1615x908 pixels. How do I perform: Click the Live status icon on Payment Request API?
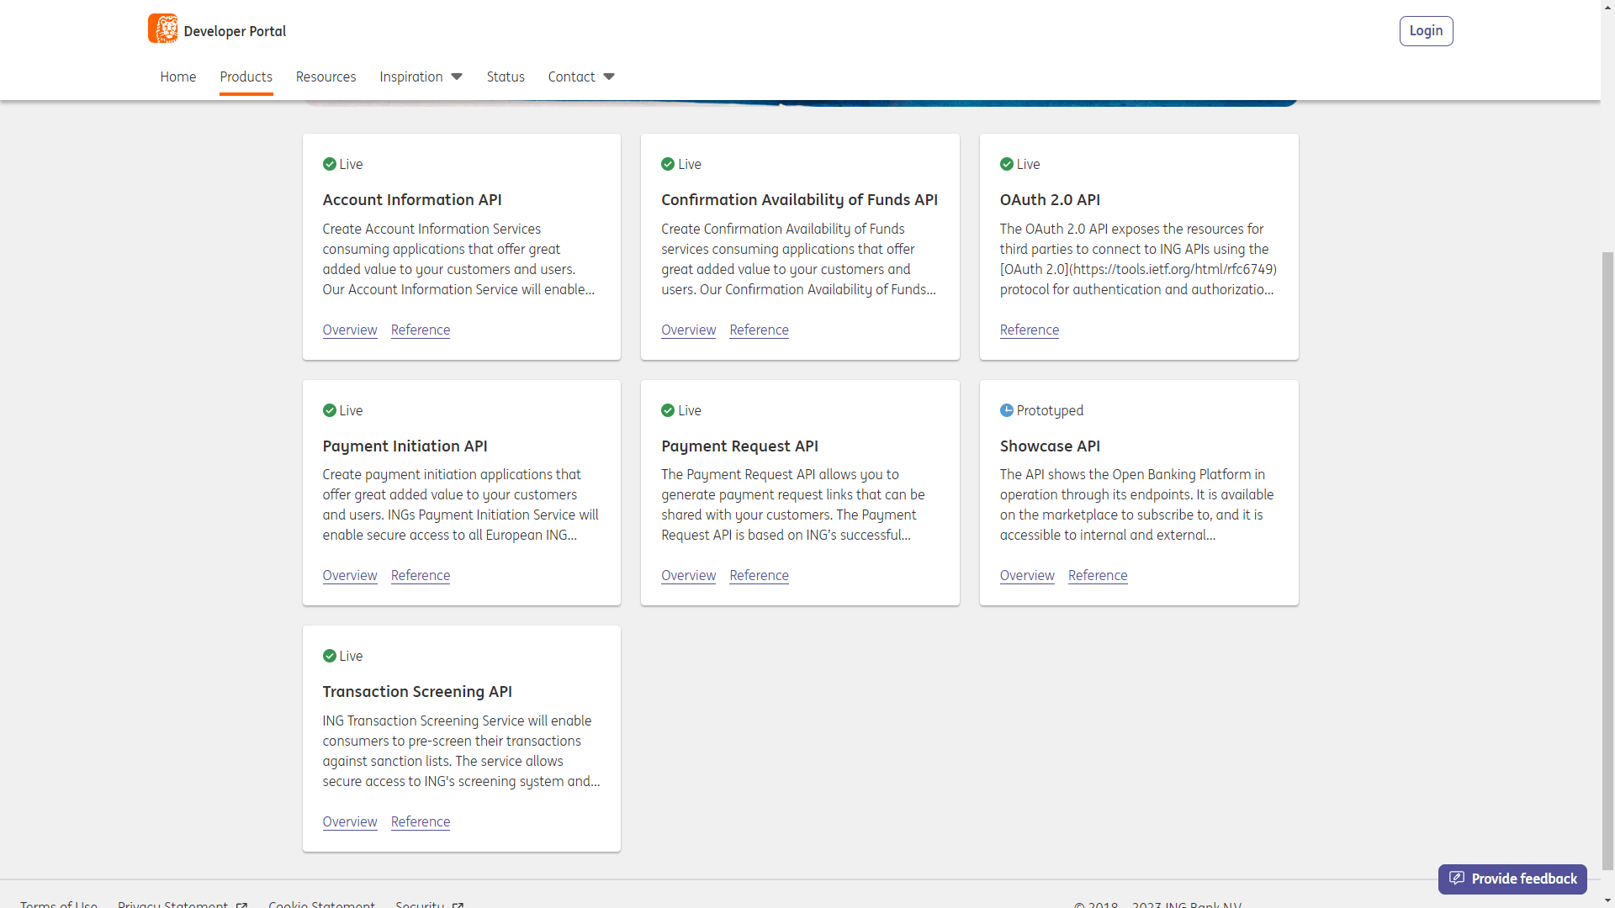pos(668,410)
